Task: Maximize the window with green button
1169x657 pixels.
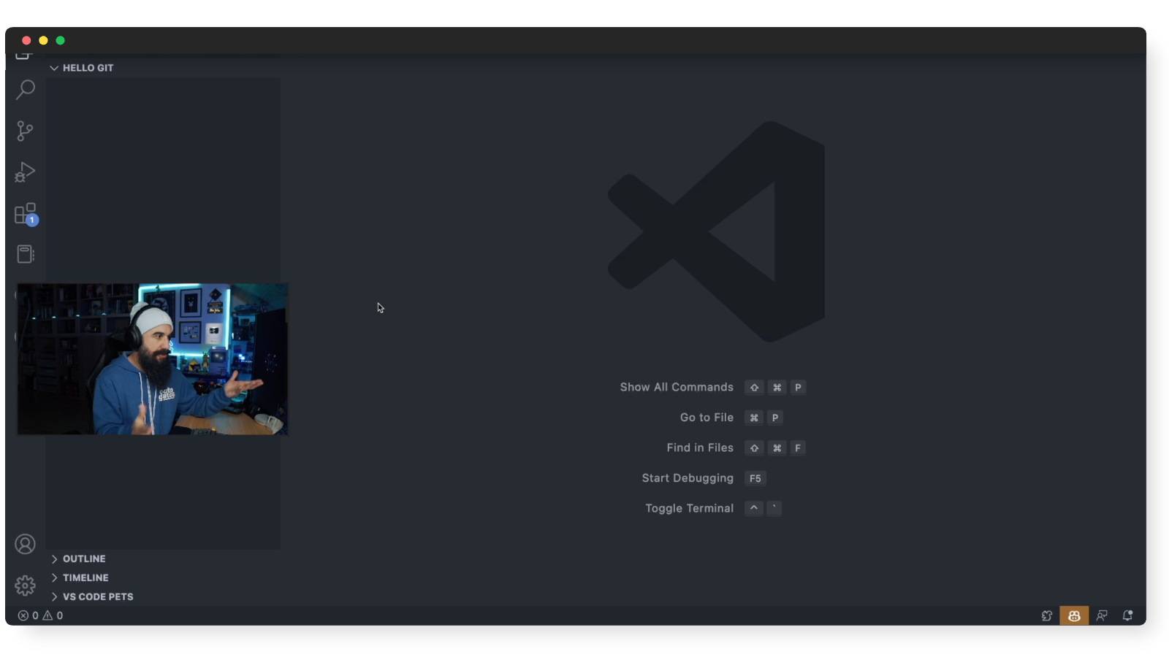Action: 61,41
